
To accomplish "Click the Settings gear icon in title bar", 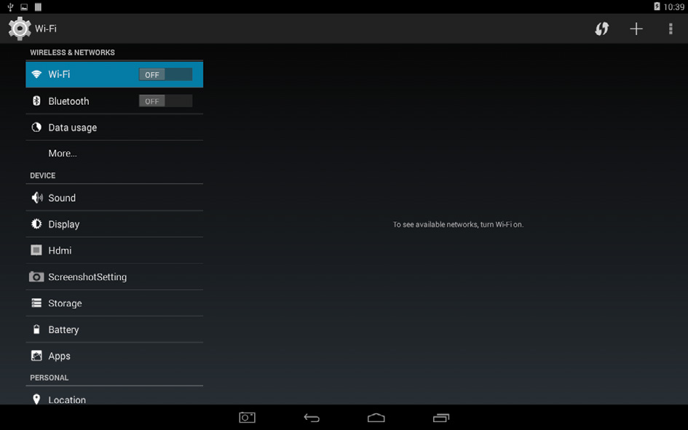I will [x=20, y=28].
